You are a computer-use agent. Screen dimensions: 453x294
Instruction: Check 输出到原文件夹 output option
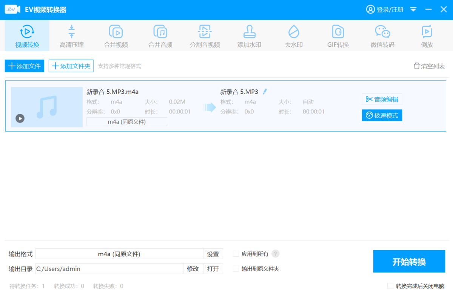click(x=235, y=269)
